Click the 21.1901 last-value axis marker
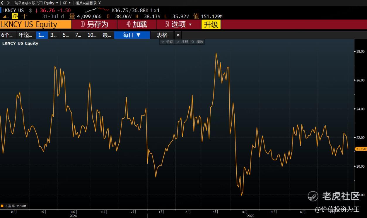 tap(361, 149)
